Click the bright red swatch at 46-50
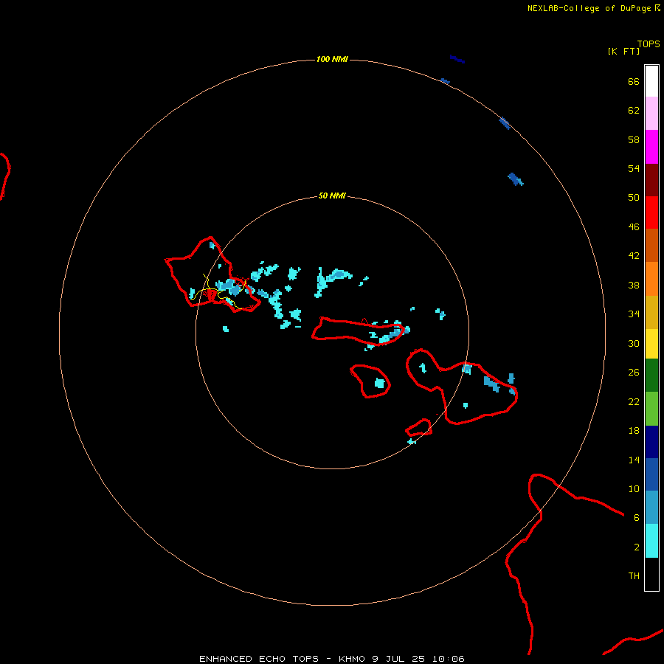This screenshot has height=664, width=664. point(651,212)
